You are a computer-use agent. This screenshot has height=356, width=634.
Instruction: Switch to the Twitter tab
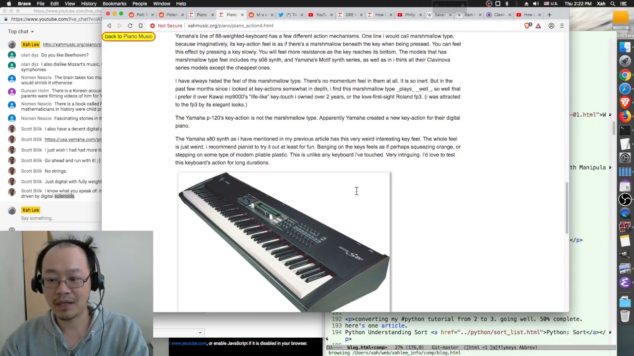click(x=290, y=15)
